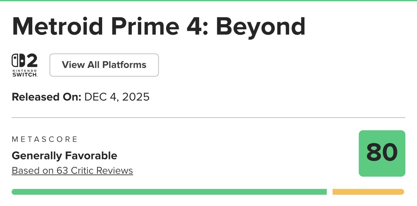Click the large '2' in the Switch 2 logo
The height and width of the screenshot is (206, 417).
(31, 61)
